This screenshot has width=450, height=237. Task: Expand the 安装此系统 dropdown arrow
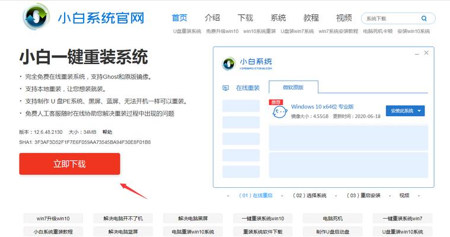[x=419, y=111]
